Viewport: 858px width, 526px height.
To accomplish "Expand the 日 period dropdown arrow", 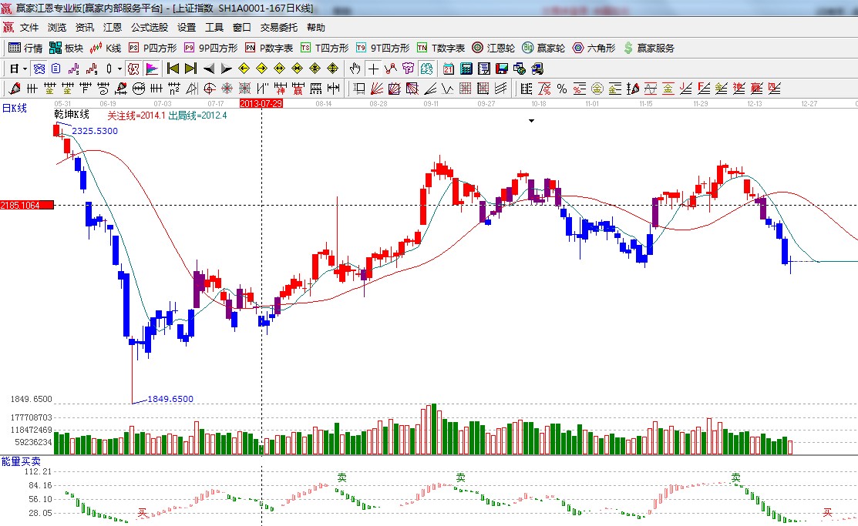I will tap(25, 69).
